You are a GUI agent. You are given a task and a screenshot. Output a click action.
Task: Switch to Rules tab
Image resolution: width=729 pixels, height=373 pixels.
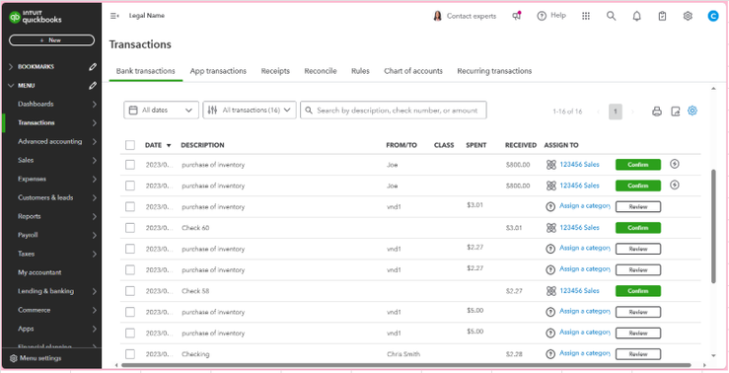[360, 71]
